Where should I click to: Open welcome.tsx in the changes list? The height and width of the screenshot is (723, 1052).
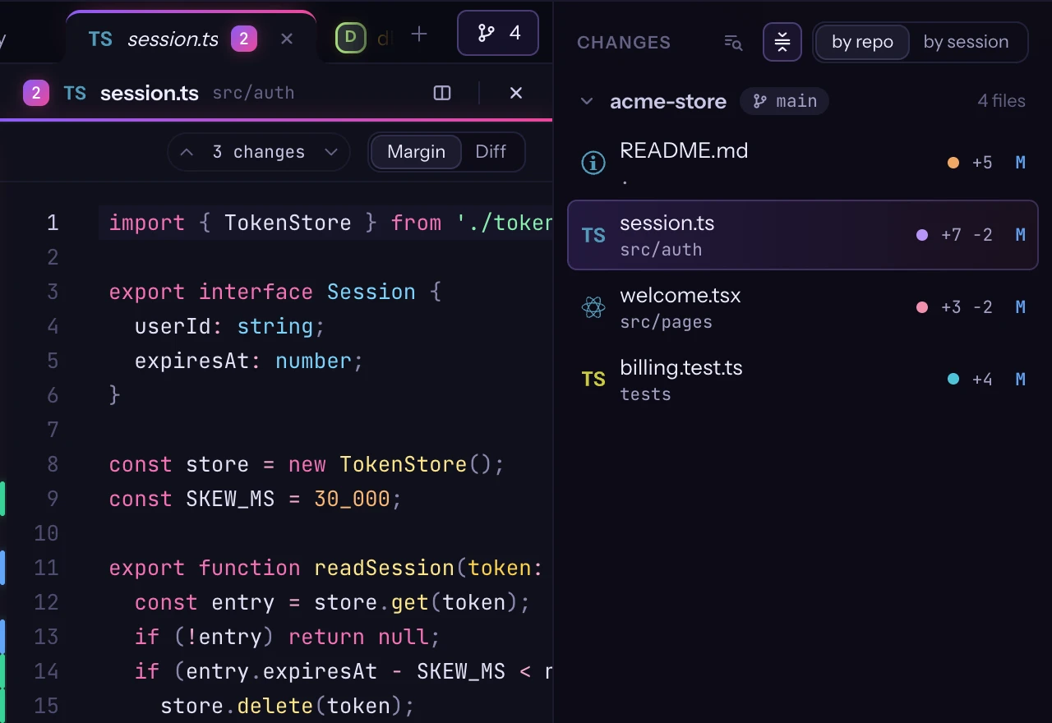(x=802, y=307)
